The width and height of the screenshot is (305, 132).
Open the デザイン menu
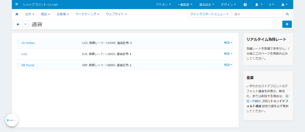coord(228,5)
